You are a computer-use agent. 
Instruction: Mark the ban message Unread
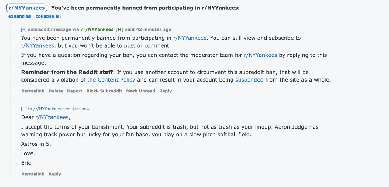click(x=140, y=91)
